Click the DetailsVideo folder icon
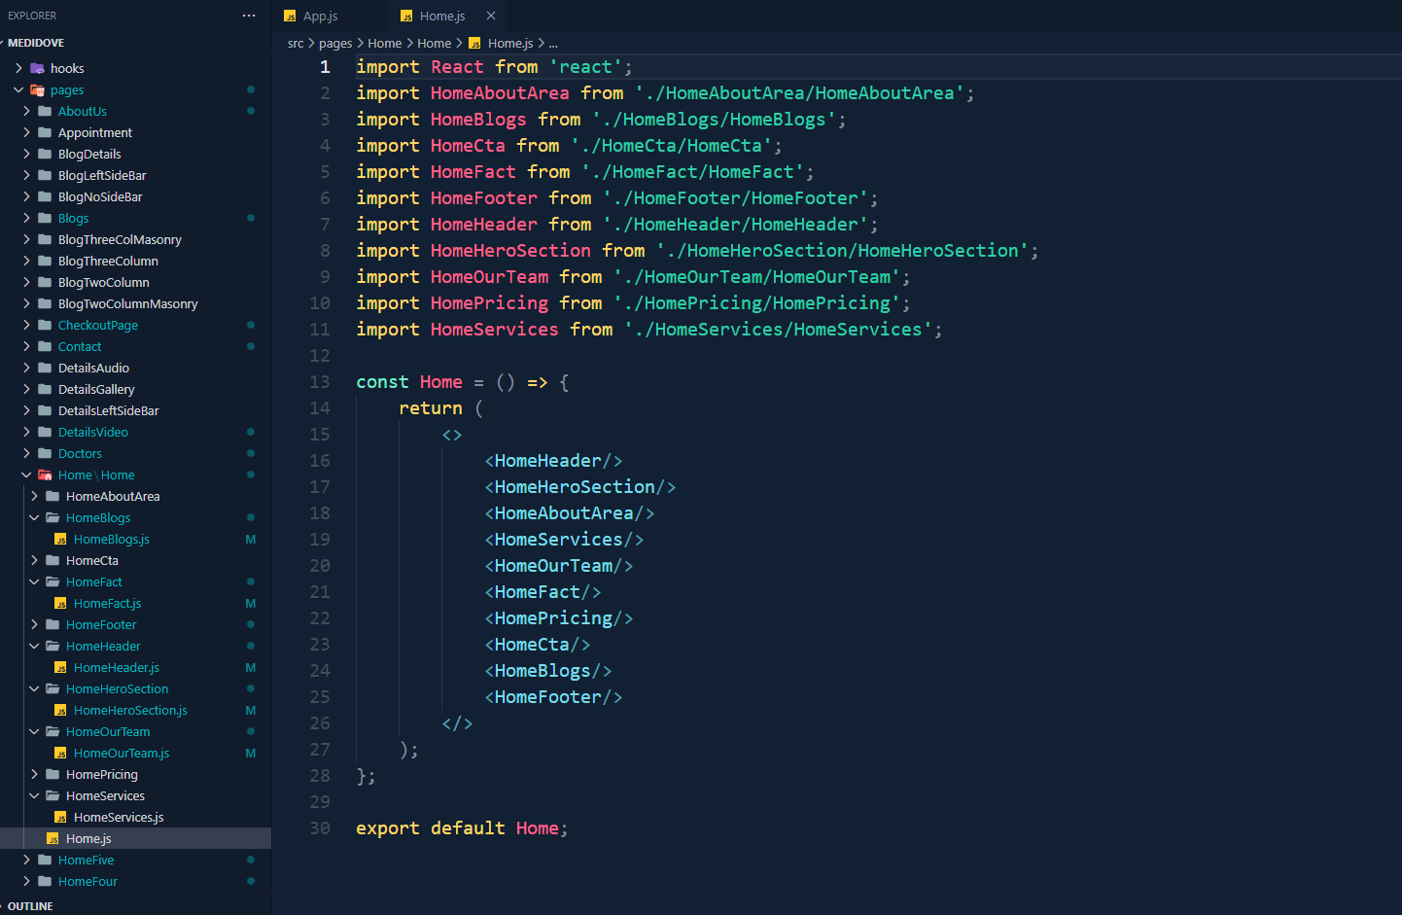This screenshot has width=1402, height=915. (45, 432)
